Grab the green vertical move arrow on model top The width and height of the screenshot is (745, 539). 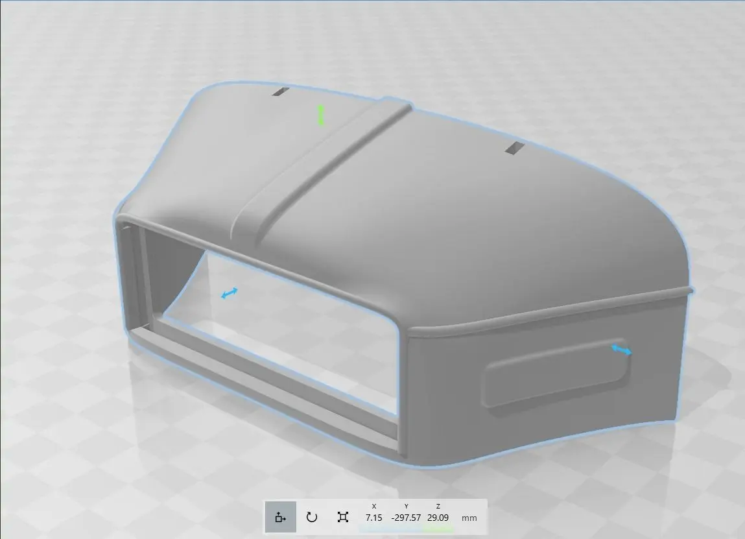pos(321,115)
